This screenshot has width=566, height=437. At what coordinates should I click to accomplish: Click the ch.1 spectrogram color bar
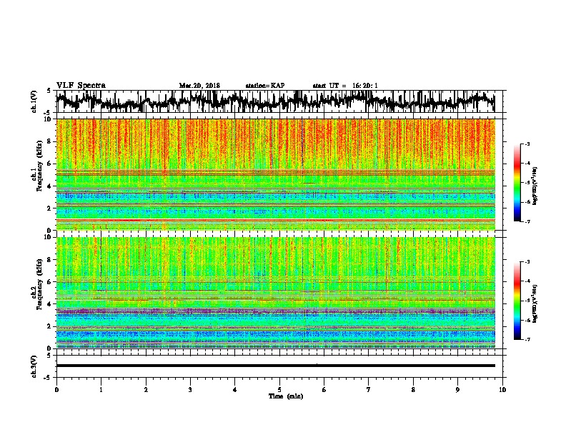click(517, 183)
